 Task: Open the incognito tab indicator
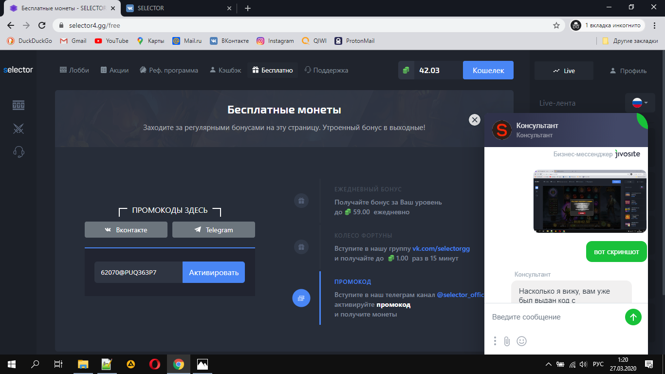pos(608,25)
